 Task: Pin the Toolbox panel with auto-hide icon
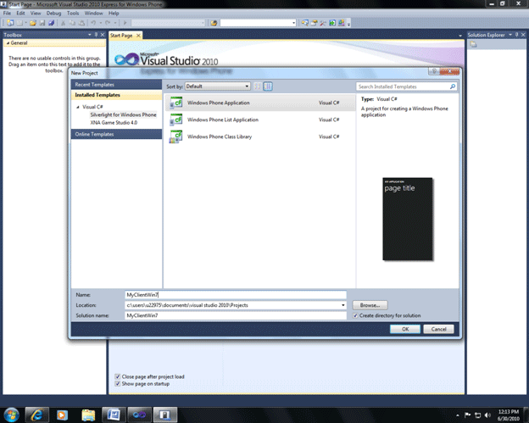coord(96,35)
